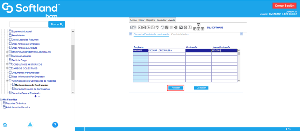Click the blue pyramid icon in sidebar footer

click(30, 125)
